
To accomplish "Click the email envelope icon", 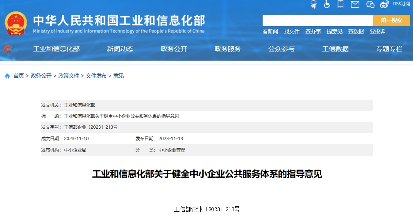I will 355,4.
